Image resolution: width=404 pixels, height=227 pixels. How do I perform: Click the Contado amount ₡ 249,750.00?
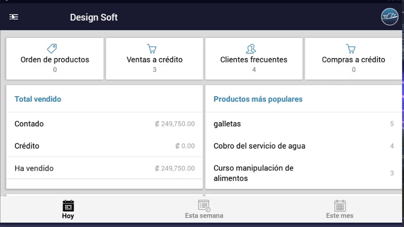(x=175, y=124)
